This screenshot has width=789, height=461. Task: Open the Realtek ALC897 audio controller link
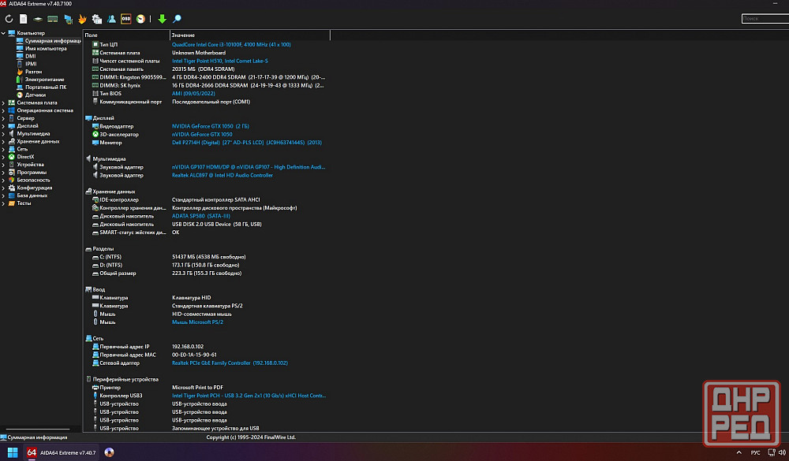222,176
